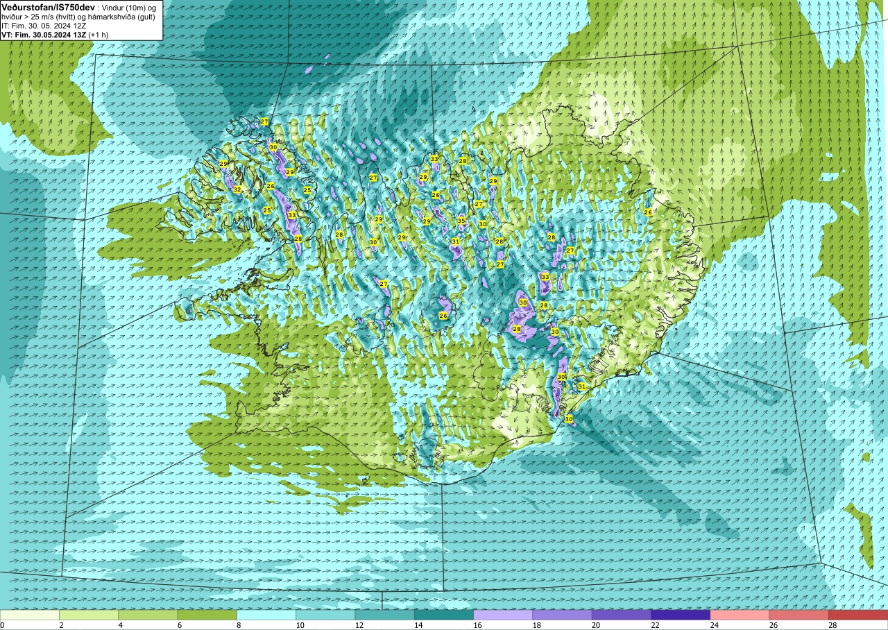Click the 24–26 light pink legend swatch
The width and height of the screenshot is (888, 630).
coord(740,615)
